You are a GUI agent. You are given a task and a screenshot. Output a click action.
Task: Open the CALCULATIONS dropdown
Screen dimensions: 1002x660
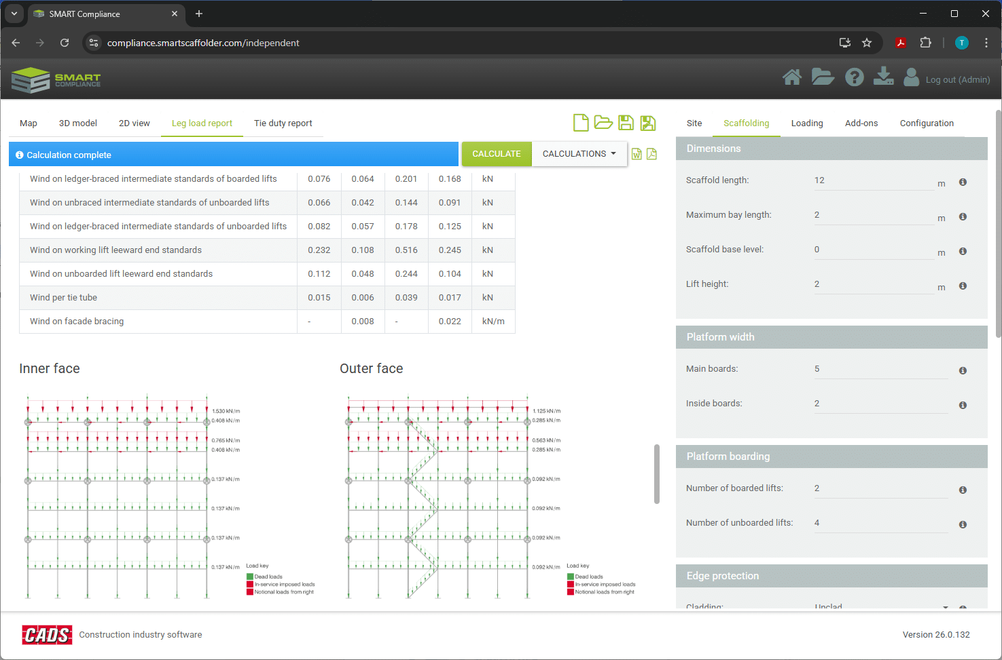579,154
